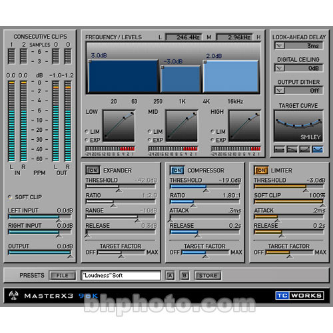Screen dimensions: 333x333
Task: Click the mid-high crossover field 2.96kHz
Action: click(234, 37)
